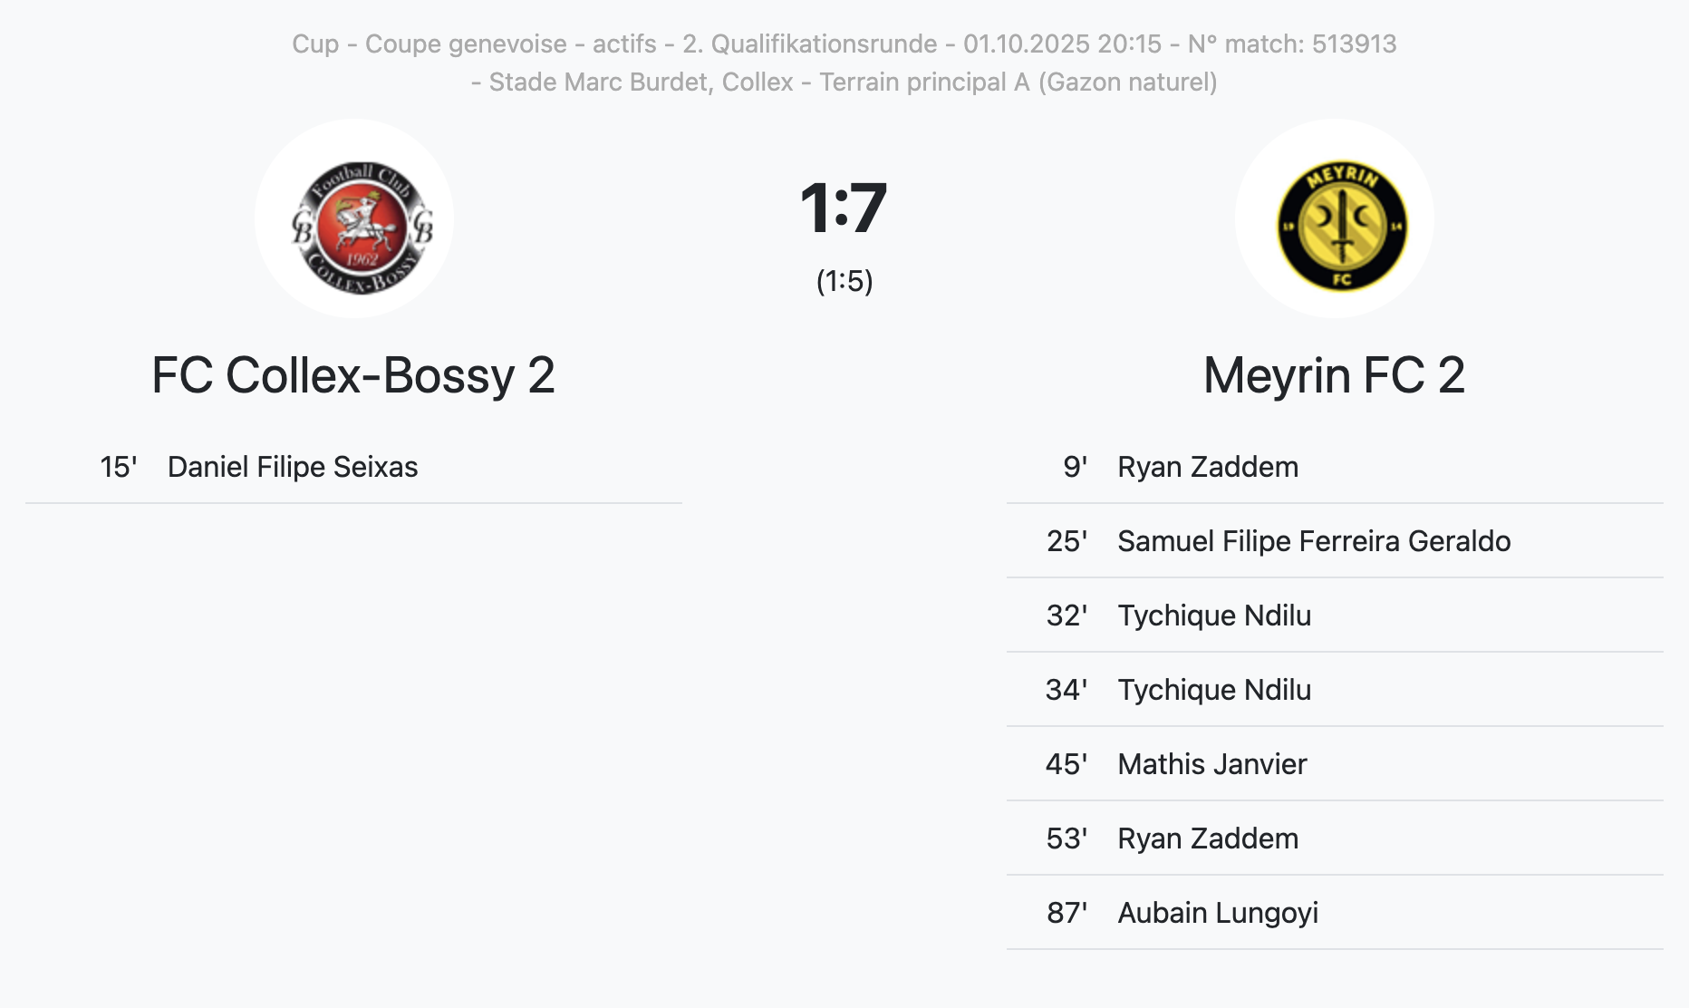1689x1008 pixels.
Task: Click the Stade Marc Burdet venue line
Action: [x=844, y=82]
